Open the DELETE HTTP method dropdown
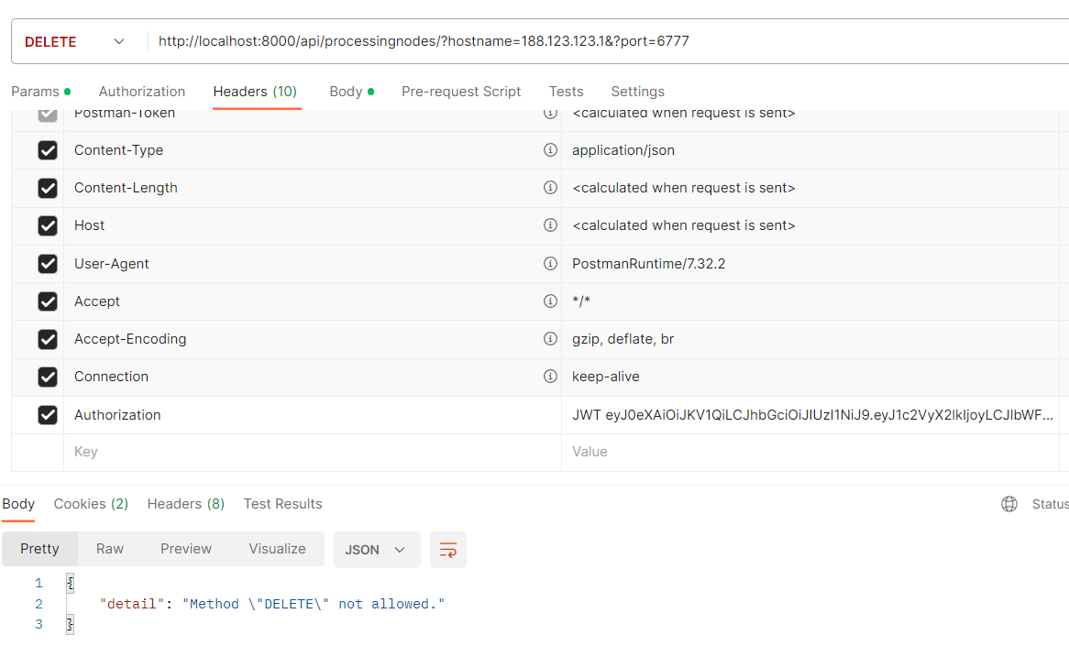1069x657 pixels. pyautogui.click(x=75, y=42)
